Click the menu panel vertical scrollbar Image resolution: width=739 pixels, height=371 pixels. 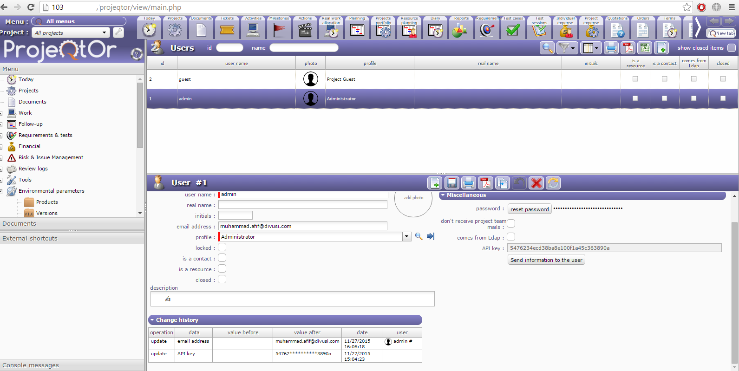[x=140, y=116]
